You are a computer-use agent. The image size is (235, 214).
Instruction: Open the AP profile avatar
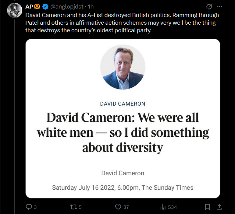pos(14,11)
